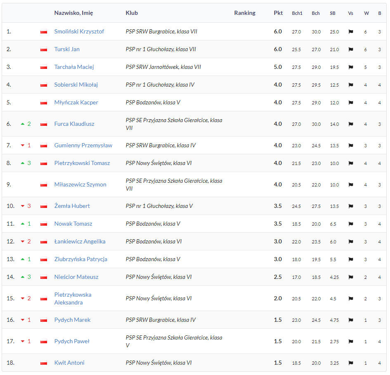Click the 2.5 points value for Nieścior Mateusz
The height and width of the screenshot is (375, 390).
(x=278, y=277)
